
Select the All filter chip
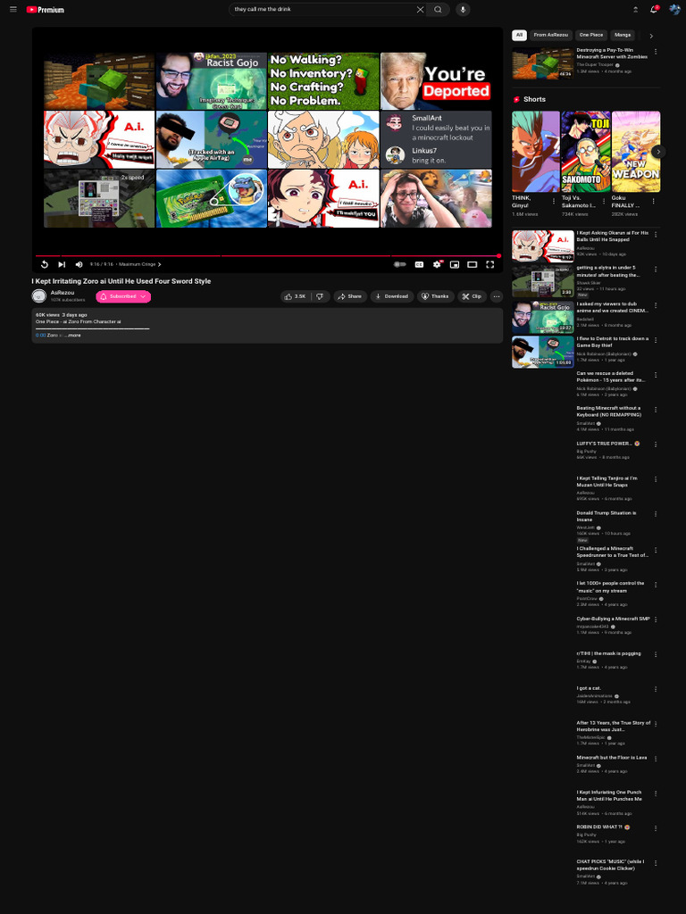click(519, 35)
